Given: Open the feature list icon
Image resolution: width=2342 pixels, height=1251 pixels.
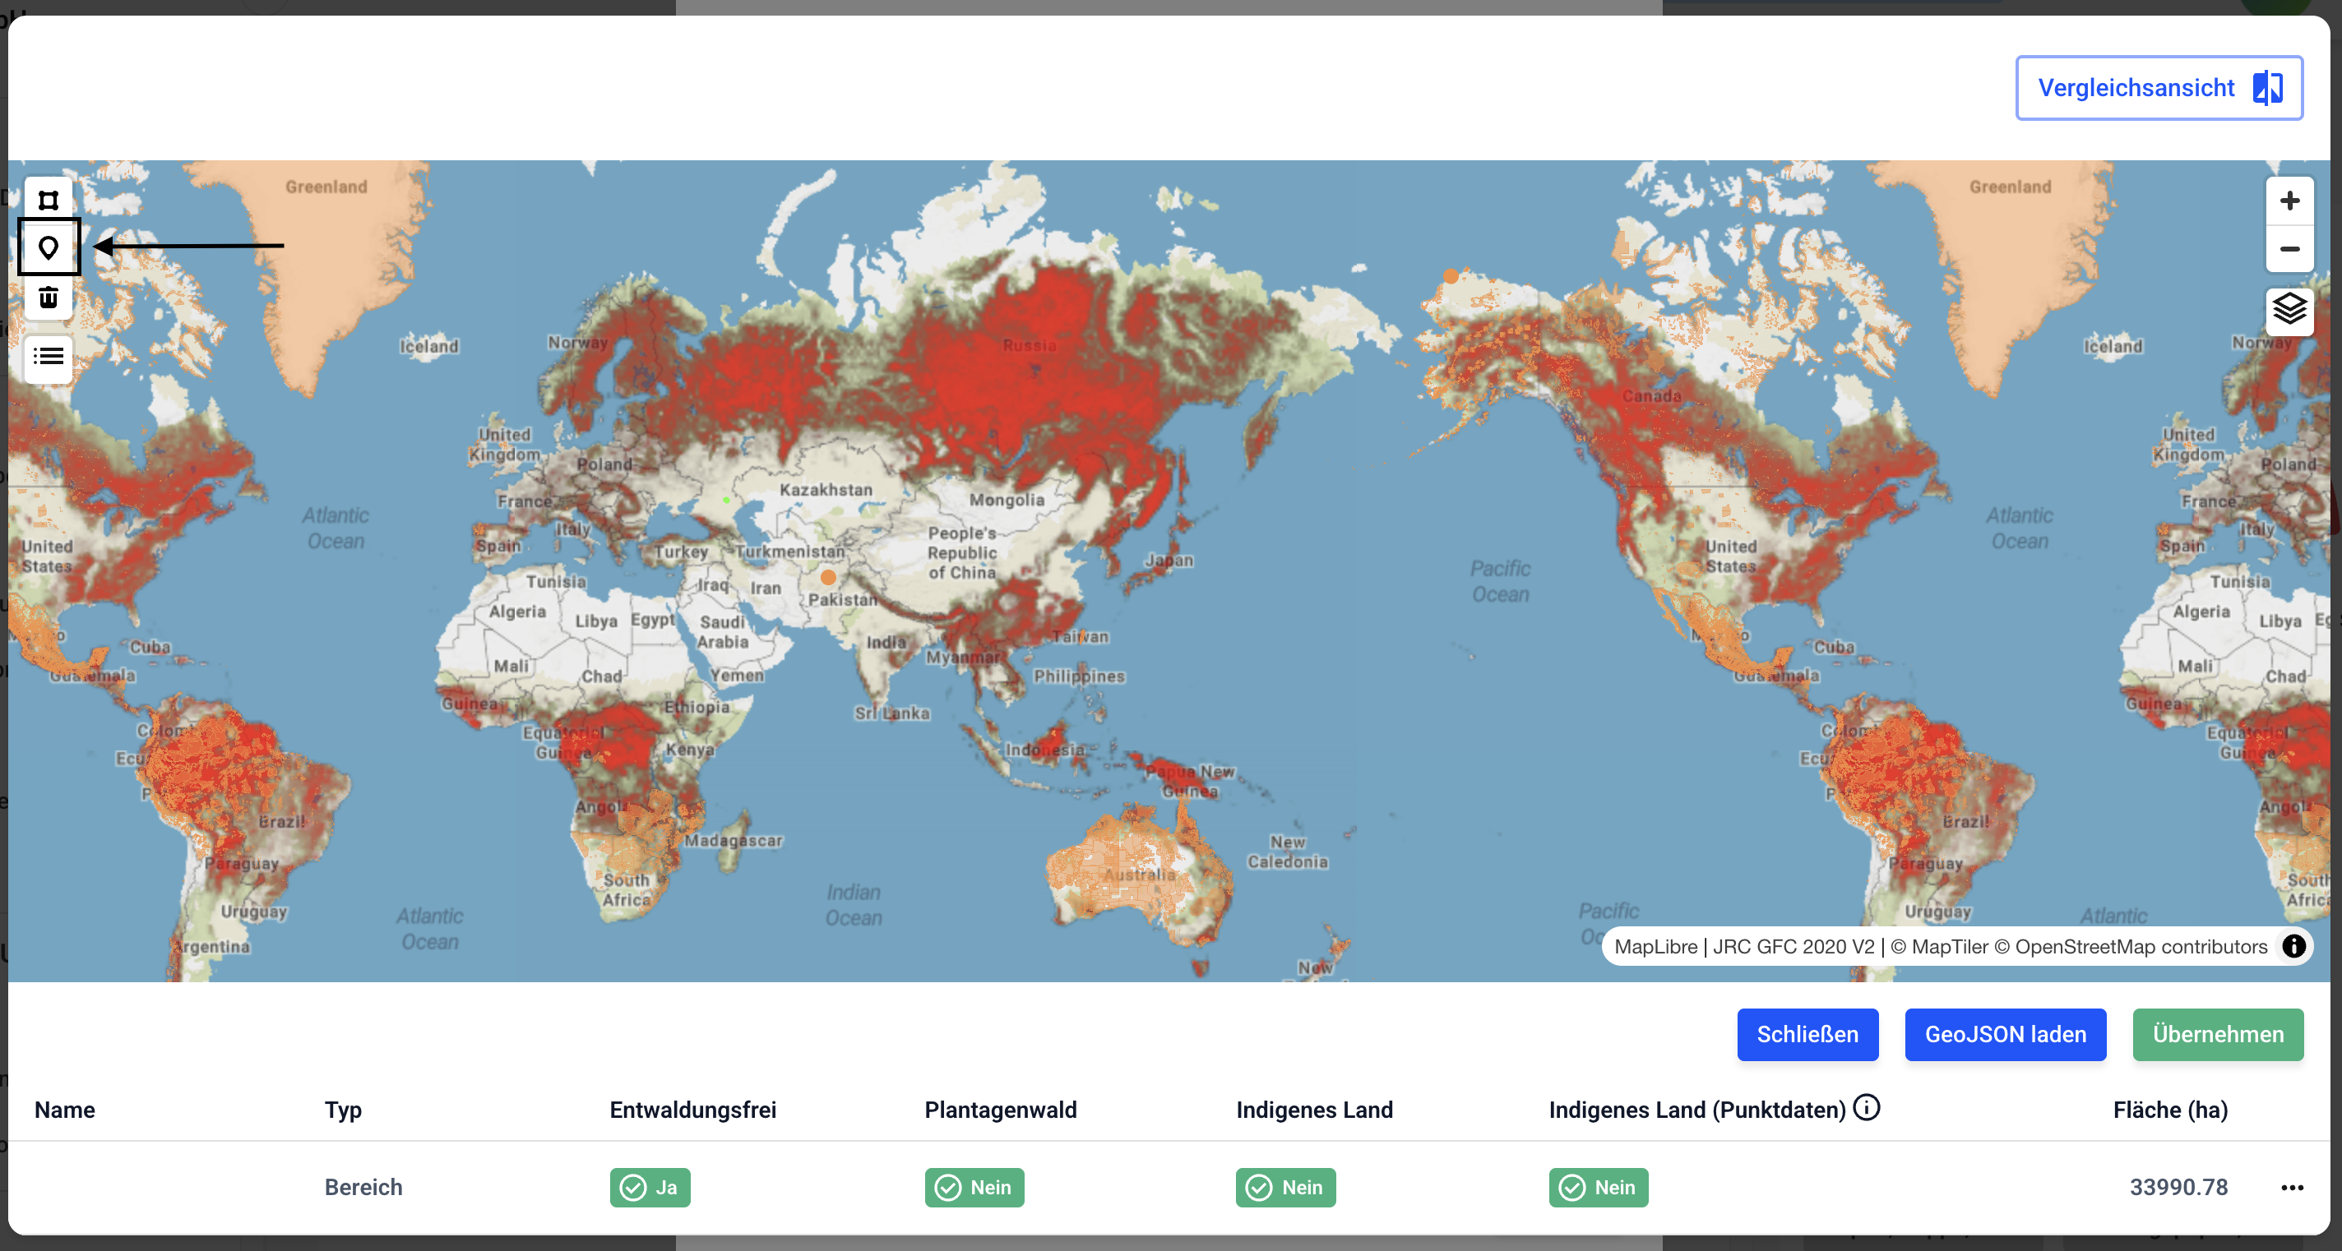Looking at the screenshot, I should pyautogui.click(x=49, y=356).
